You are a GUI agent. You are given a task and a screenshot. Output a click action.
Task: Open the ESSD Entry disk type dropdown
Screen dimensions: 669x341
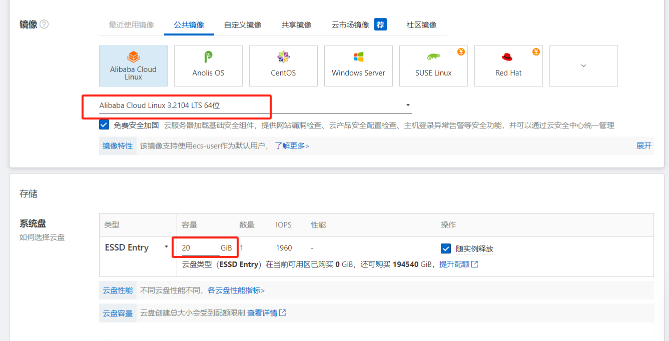coord(137,247)
